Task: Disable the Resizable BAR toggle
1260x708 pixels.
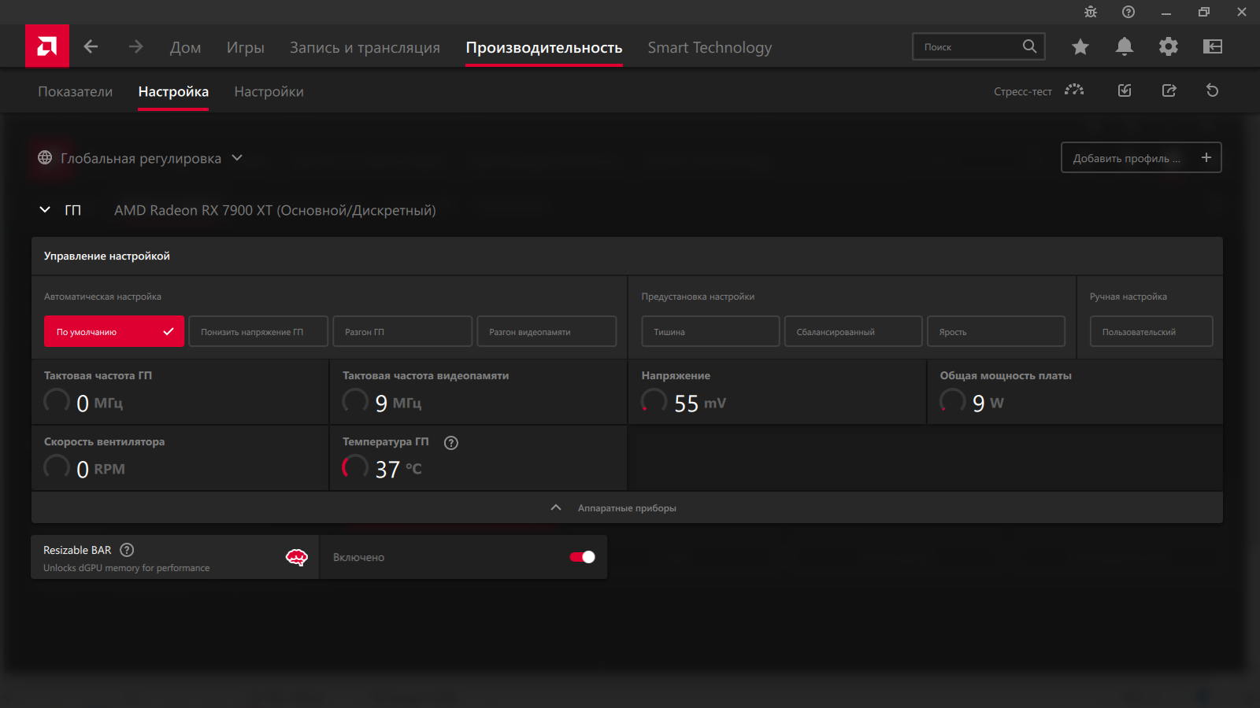Action: click(x=582, y=557)
